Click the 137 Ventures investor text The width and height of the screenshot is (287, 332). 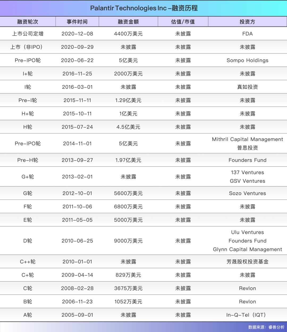coord(247,173)
